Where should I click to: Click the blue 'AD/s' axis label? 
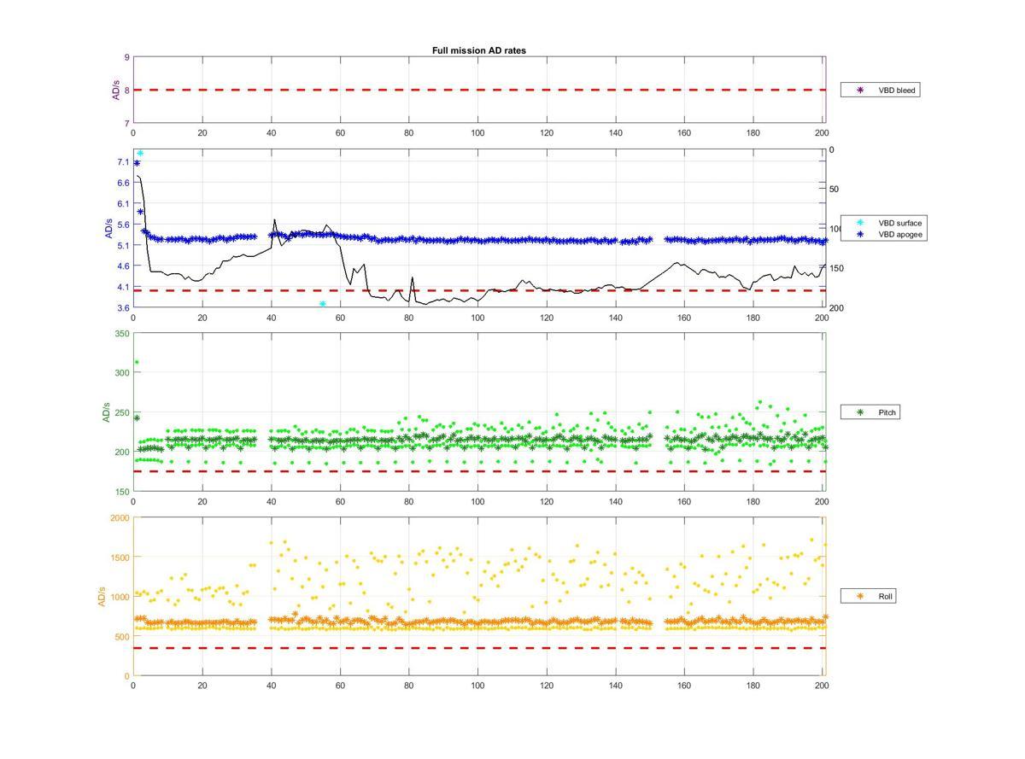tap(108, 228)
